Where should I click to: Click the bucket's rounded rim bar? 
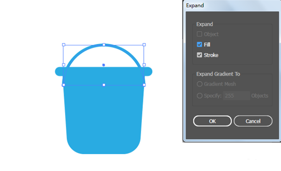(x=104, y=71)
